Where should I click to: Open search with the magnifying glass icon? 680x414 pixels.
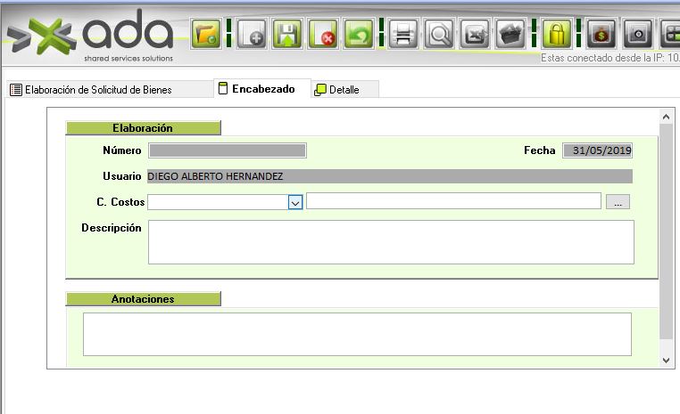[x=439, y=36]
